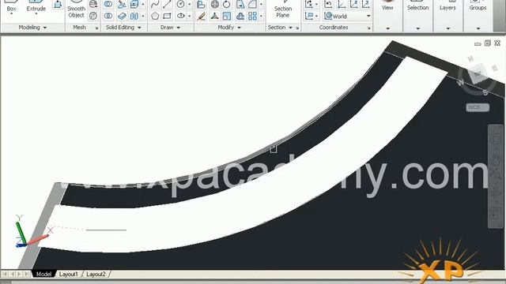
Task: Click the 3-point UCS icon in Coordinates
Action: [365, 4]
